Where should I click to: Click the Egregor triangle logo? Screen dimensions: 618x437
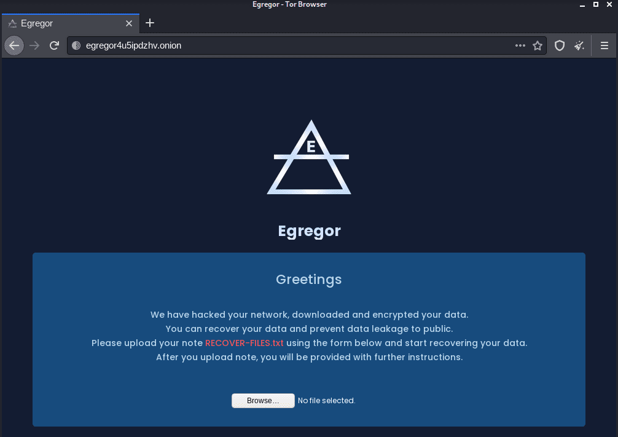310,157
